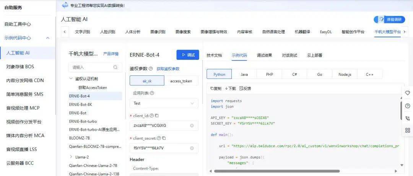Select C# code language tab

point(294,74)
